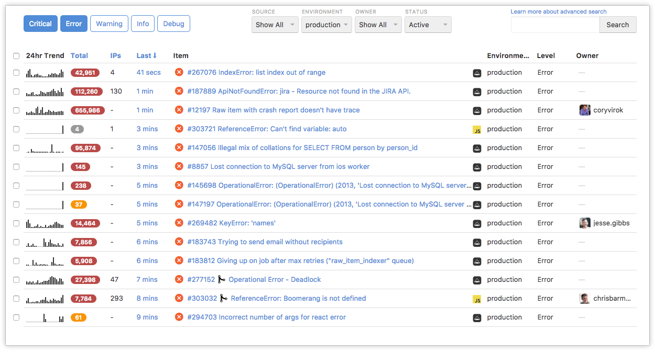
Task: Click the orange 37 total count badge
Action: click(x=79, y=204)
